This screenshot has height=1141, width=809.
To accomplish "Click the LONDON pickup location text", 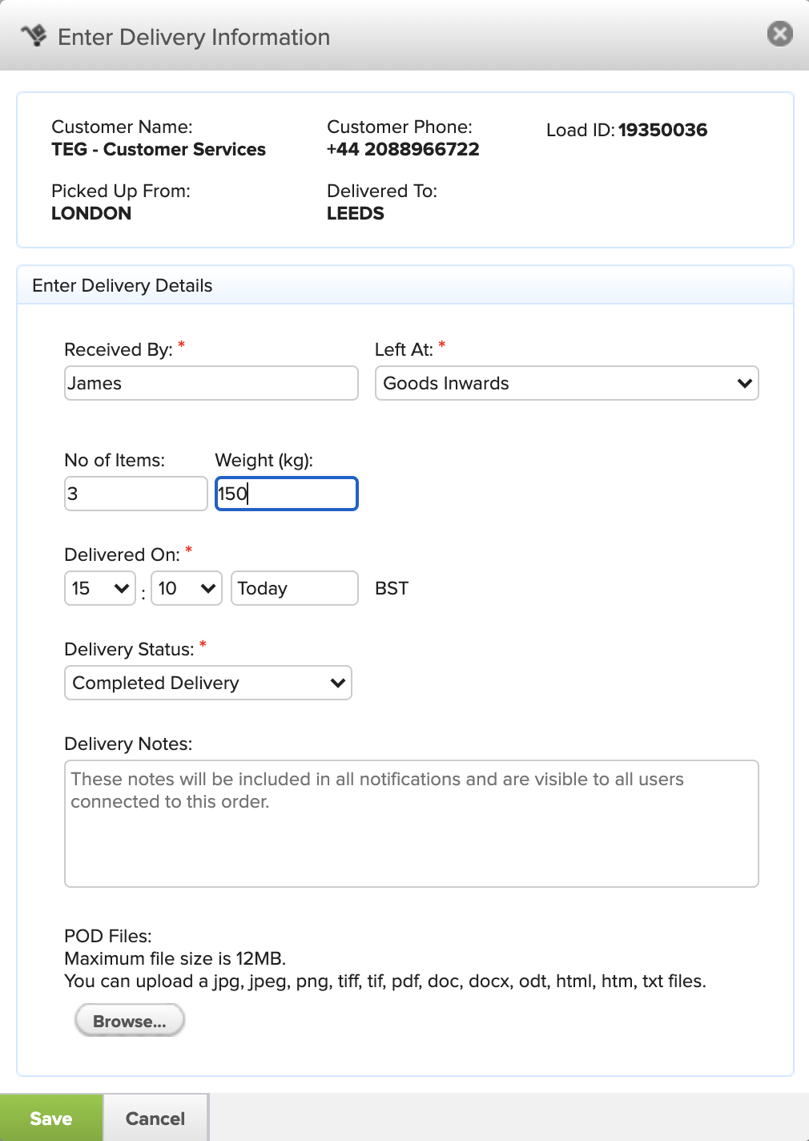I will pyautogui.click(x=91, y=213).
